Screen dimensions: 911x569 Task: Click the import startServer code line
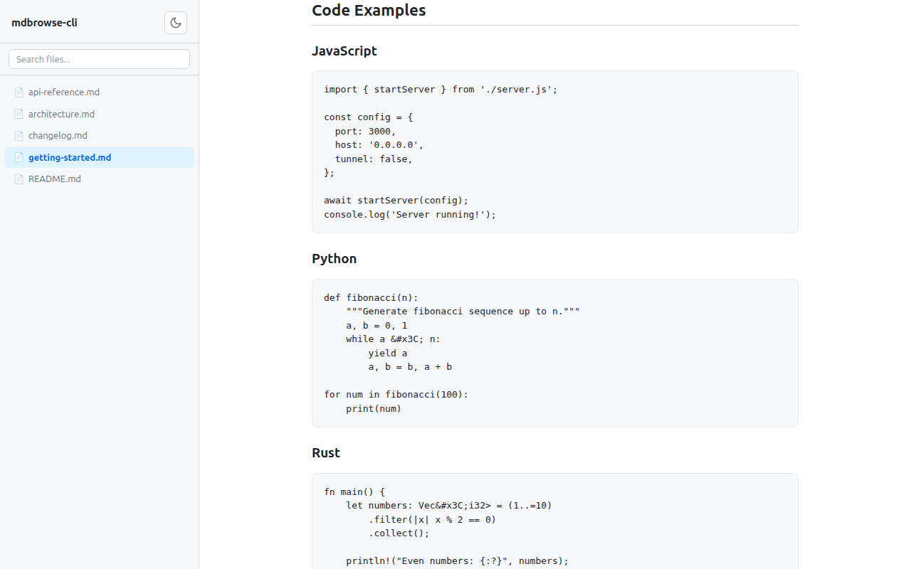[x=441, y=90]
